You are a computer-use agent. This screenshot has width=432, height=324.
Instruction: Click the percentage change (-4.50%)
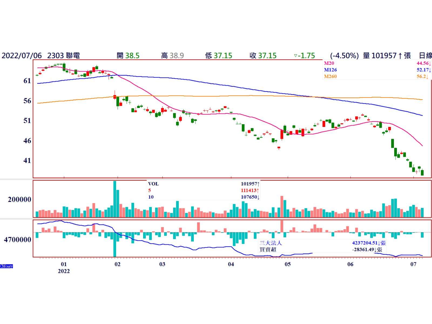[345, 56]
